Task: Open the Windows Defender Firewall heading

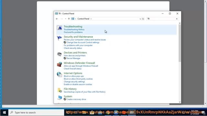Action: click(x=79, y=63)
